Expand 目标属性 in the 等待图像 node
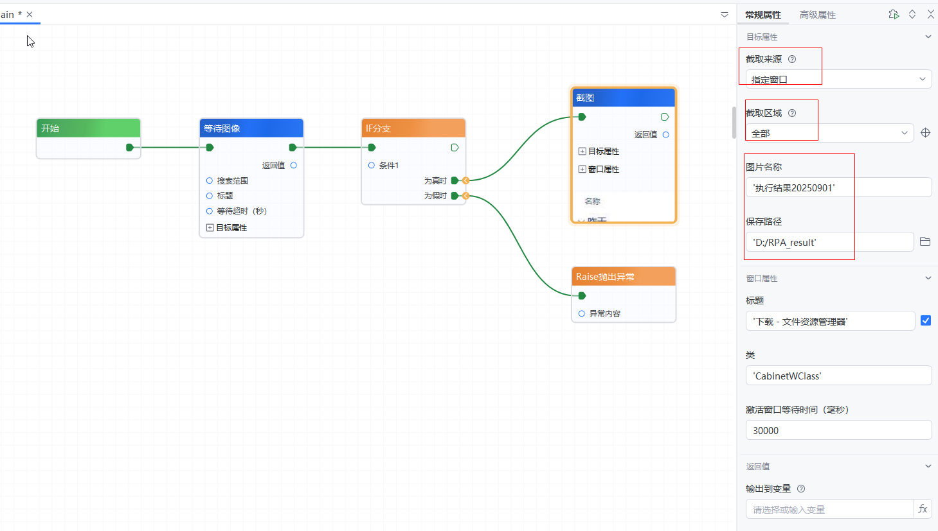The width and height of the screenshot is (938, 531). (210, 227)
